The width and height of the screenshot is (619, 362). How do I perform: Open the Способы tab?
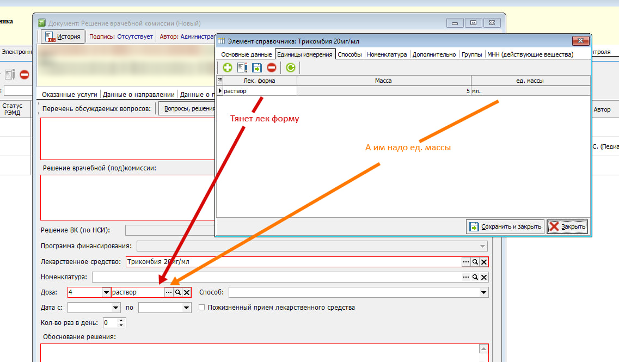(350, 54)
